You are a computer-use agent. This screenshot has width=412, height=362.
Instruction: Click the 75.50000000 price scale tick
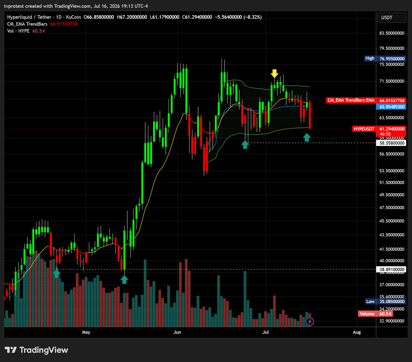392,64
